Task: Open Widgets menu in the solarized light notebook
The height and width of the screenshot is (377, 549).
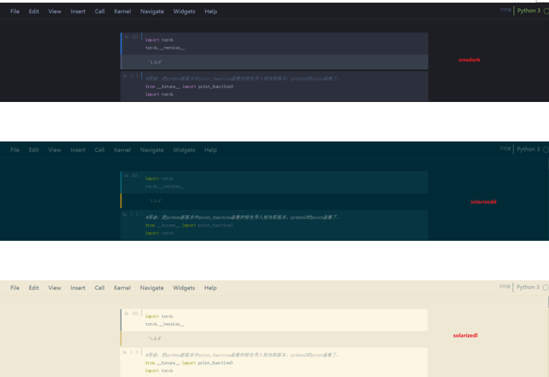Action: click(x=184, y=288)
